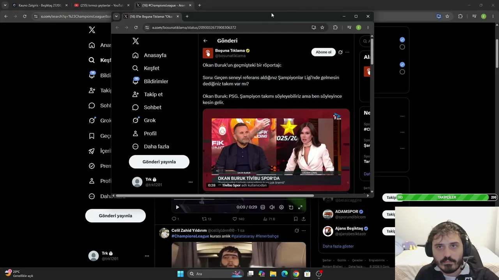Toggle fullscreen on the background video

point(300,207)
